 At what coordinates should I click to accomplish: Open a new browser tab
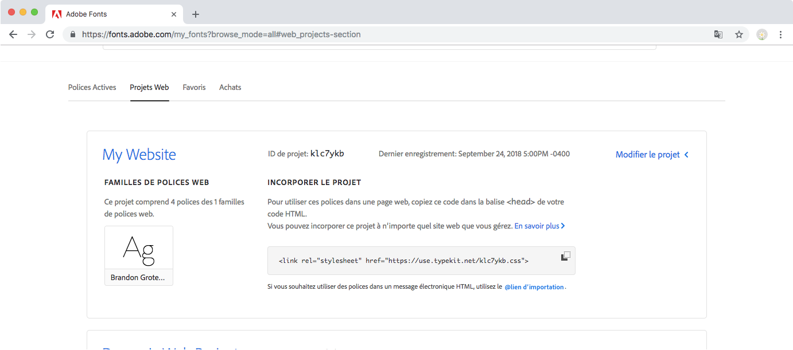[x=196, y=14]
